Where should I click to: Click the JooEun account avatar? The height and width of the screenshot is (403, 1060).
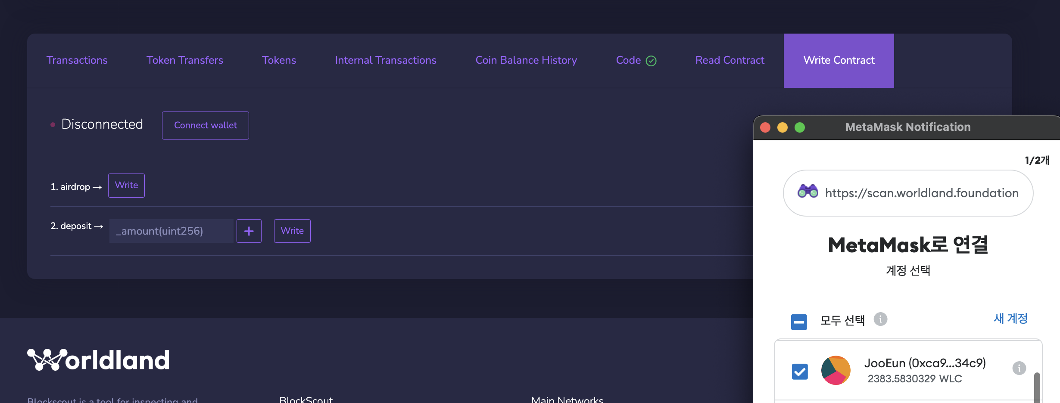click(836, 370)
